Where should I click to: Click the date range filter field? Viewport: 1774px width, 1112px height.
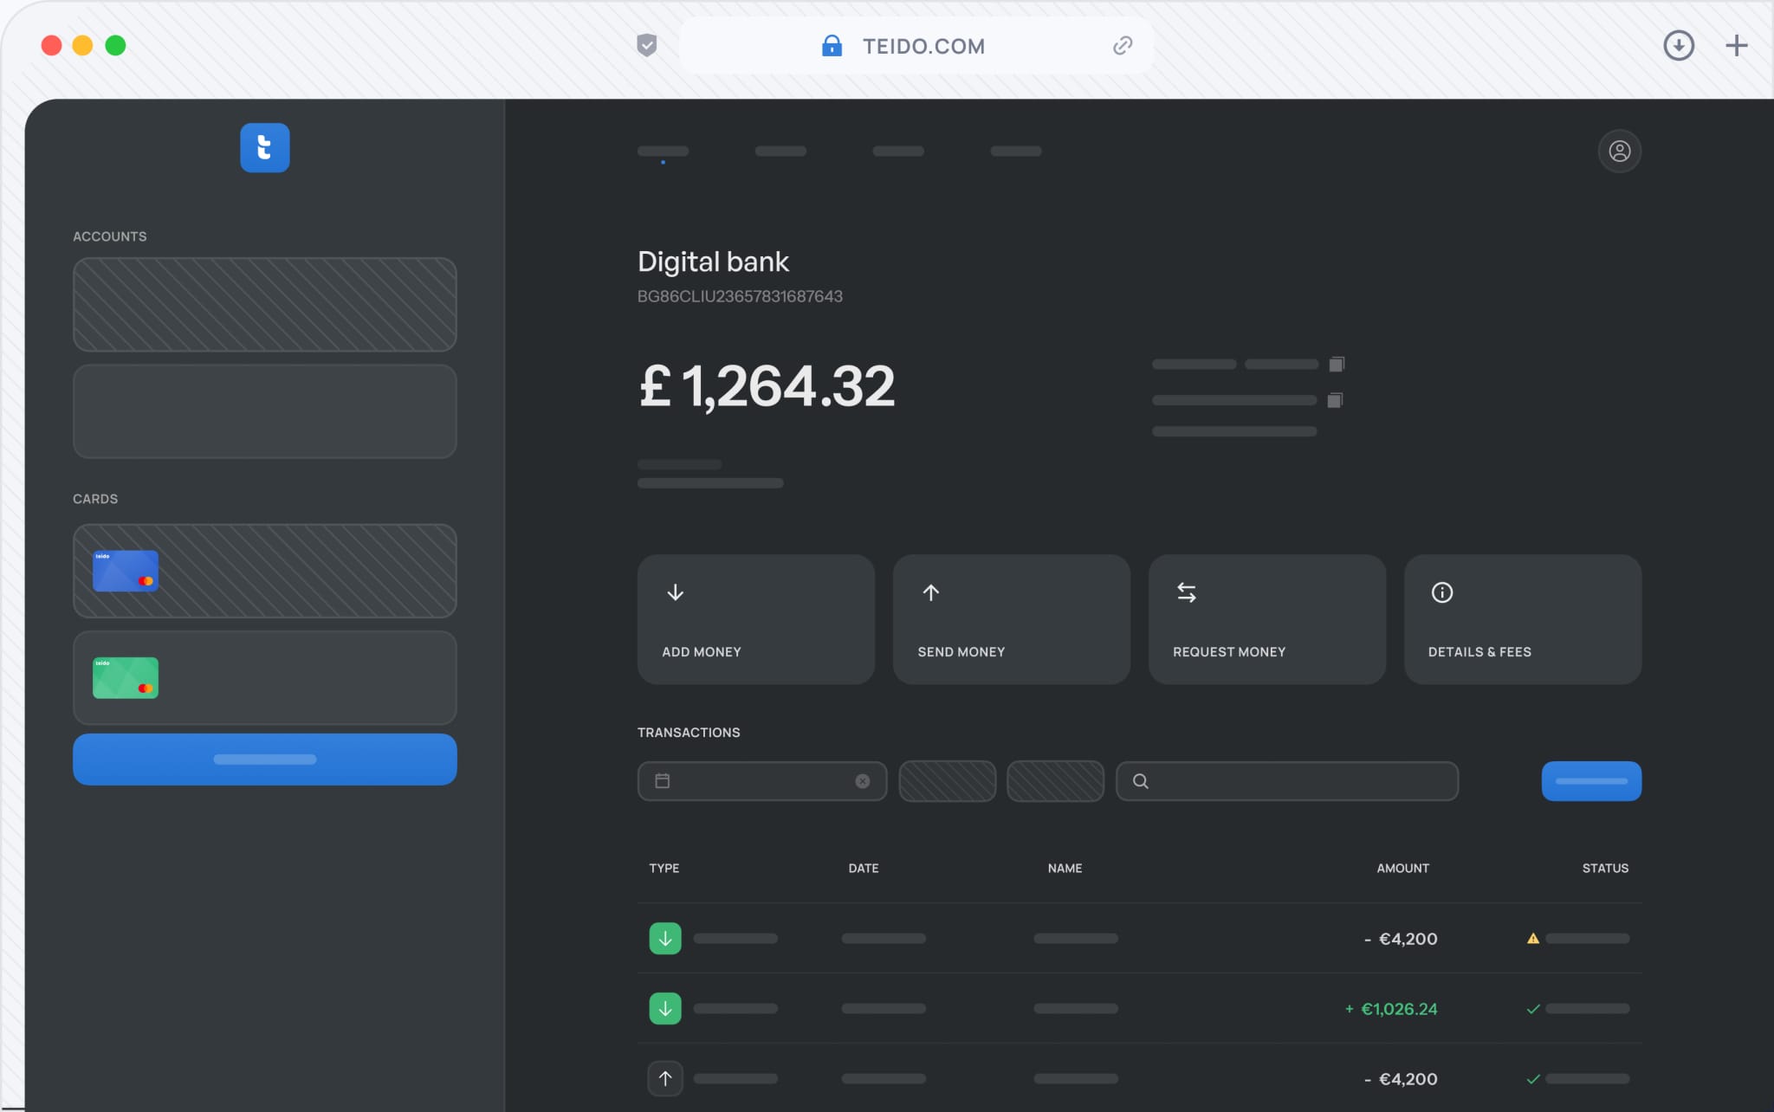[x=762, y=781]
